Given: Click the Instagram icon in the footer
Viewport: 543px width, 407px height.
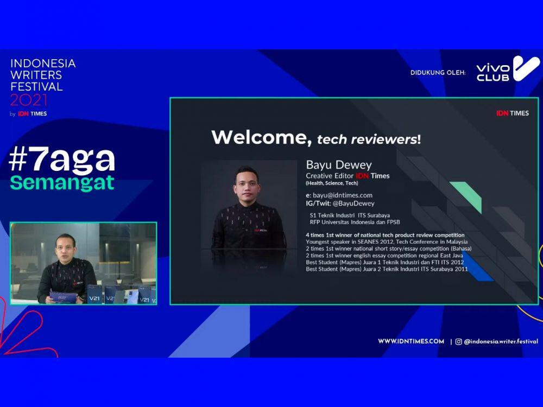Looking at the screenshot, I should (458, 341).
